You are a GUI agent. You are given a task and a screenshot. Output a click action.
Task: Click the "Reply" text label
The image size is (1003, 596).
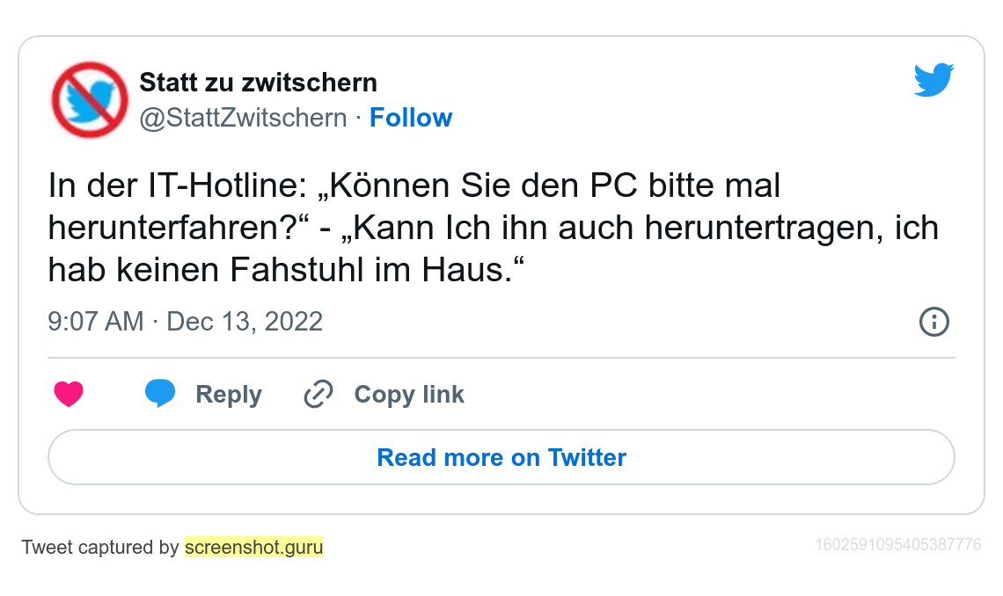pyautogui.click(x=229, y=395)
